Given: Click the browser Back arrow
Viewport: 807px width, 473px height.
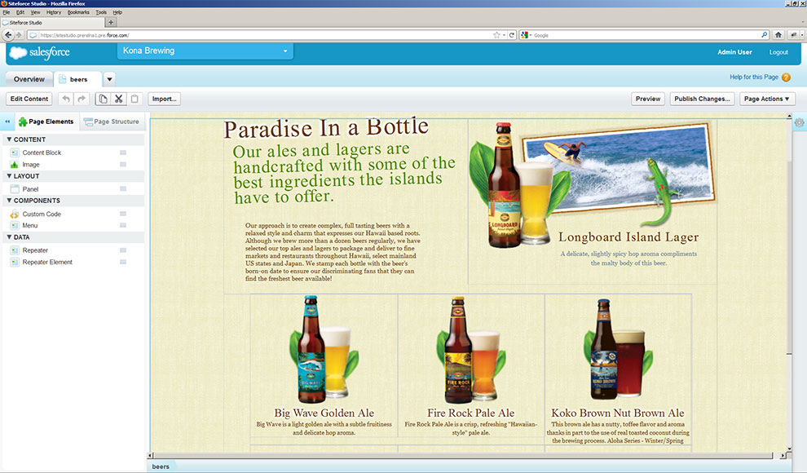Looking at the screenshot, I should tap(8, 35).
